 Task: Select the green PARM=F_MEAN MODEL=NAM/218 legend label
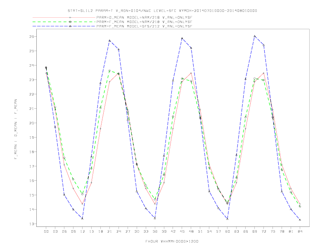click(x=145, y=22)
